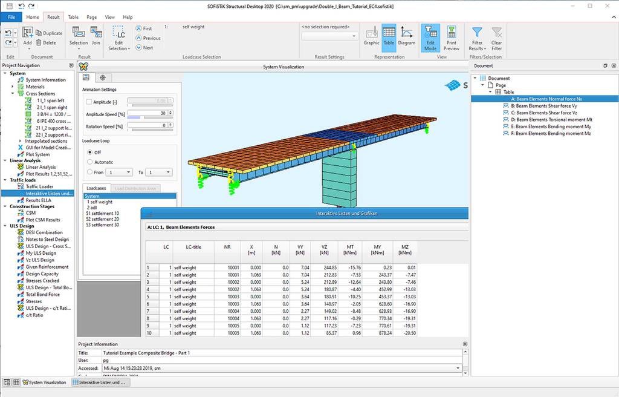
Task: Switch to the Page ribbon tab
Action: point(92,17)
